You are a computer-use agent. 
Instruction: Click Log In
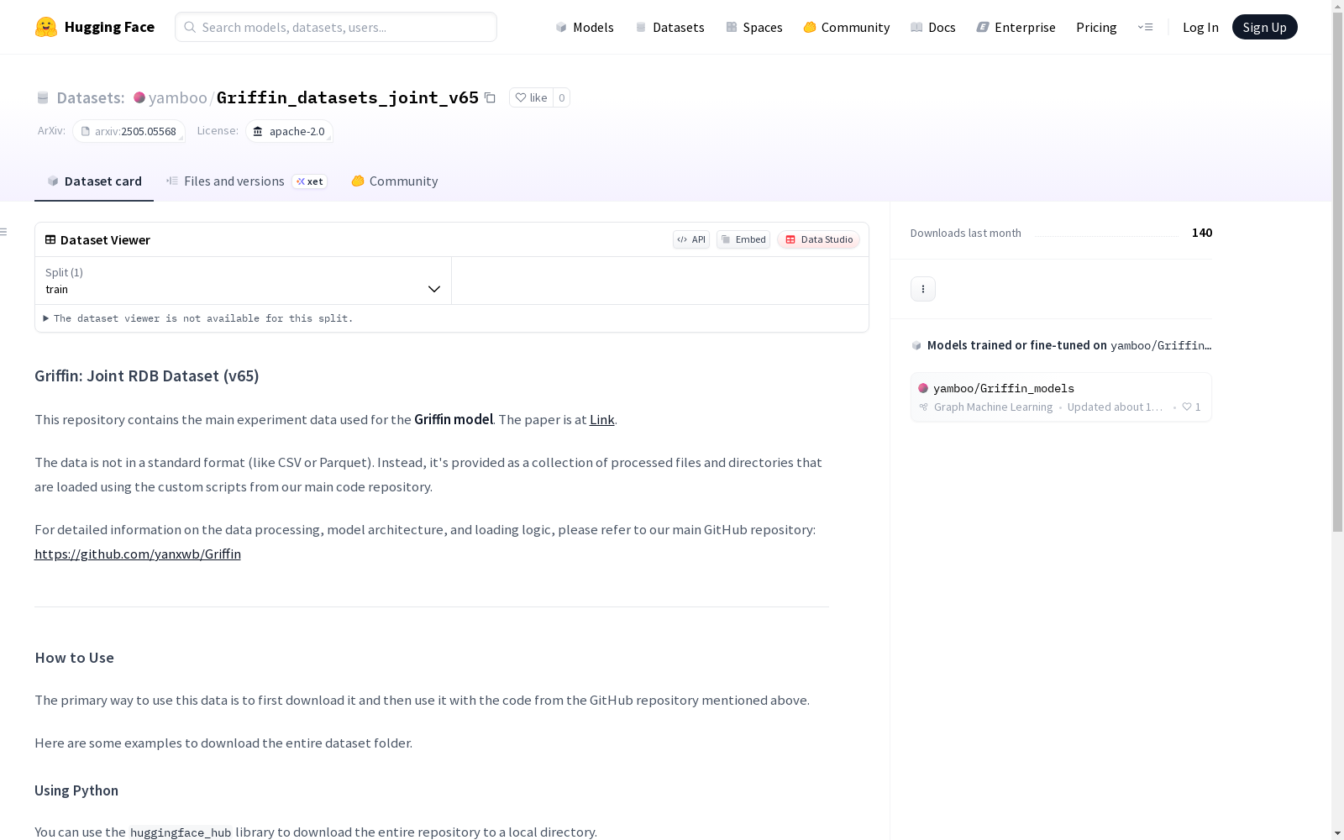pyautogui.click(x=1200, y=27)
